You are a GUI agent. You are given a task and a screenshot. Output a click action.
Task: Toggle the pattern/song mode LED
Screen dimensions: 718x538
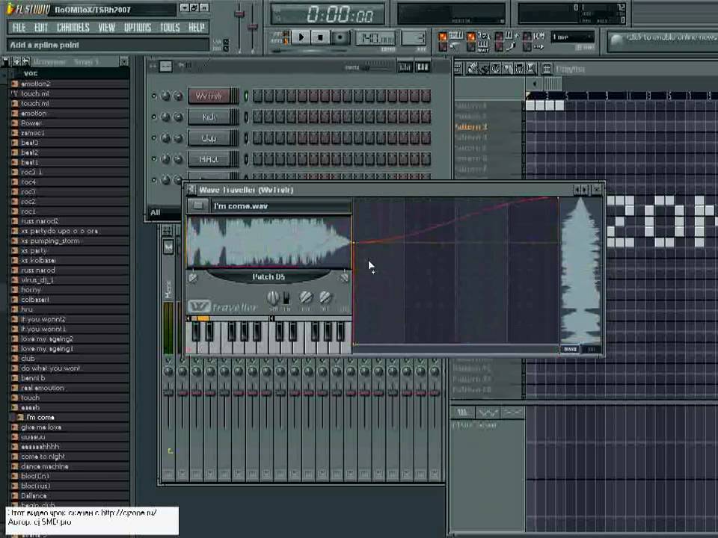(x=285, y=37)
